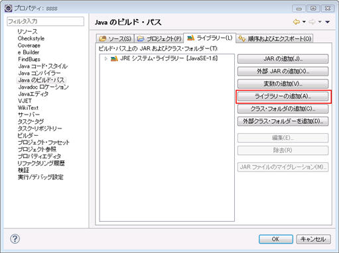Confirm with the OK button
This screenshot has width=339, height=253.
(276, 239)
